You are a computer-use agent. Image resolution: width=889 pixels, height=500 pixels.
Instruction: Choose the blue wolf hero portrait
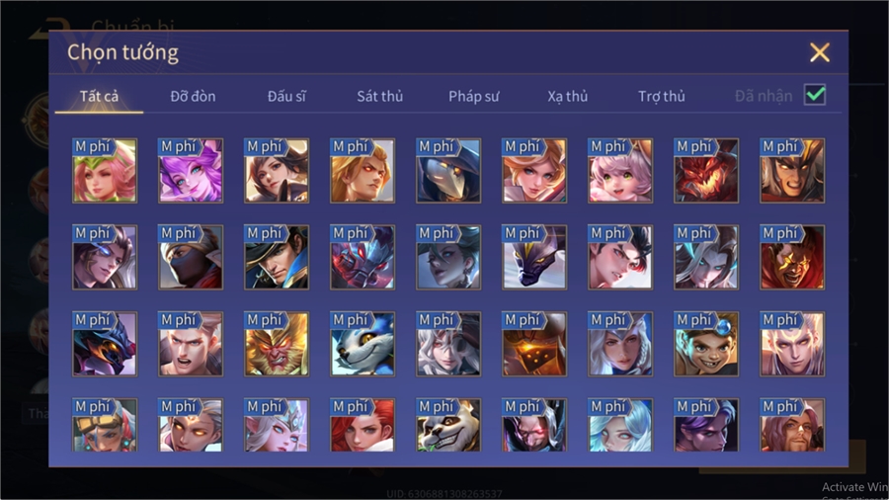(x=363, y=344)
